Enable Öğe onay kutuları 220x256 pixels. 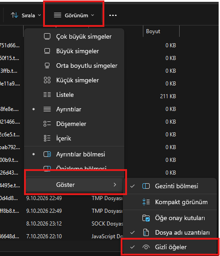pyautogui.click(x=170, y=218)
